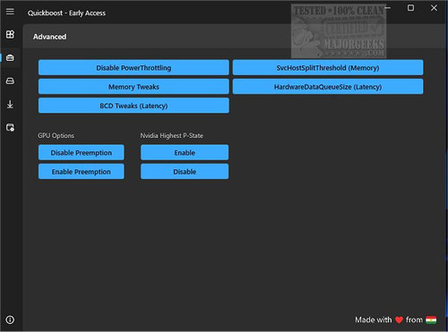448x332 pixels.
Task: Click the flag icon in footer
Action: click(431, 319)
